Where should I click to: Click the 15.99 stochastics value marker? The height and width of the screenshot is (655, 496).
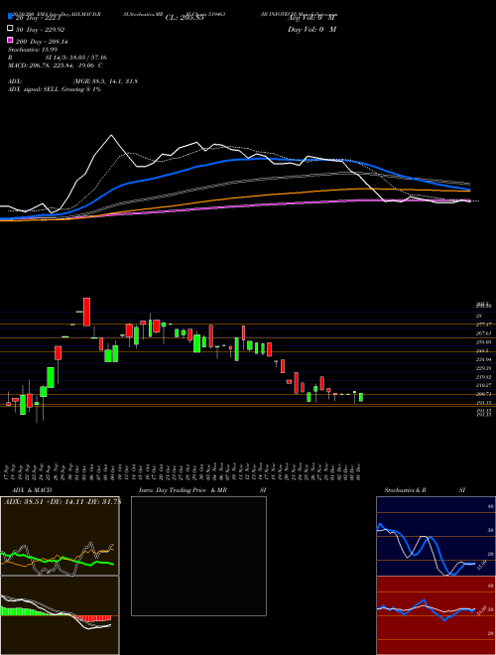coord(484,565)
